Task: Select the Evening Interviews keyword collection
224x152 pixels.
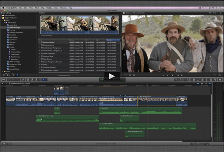Action: click(x=16, y=32)
